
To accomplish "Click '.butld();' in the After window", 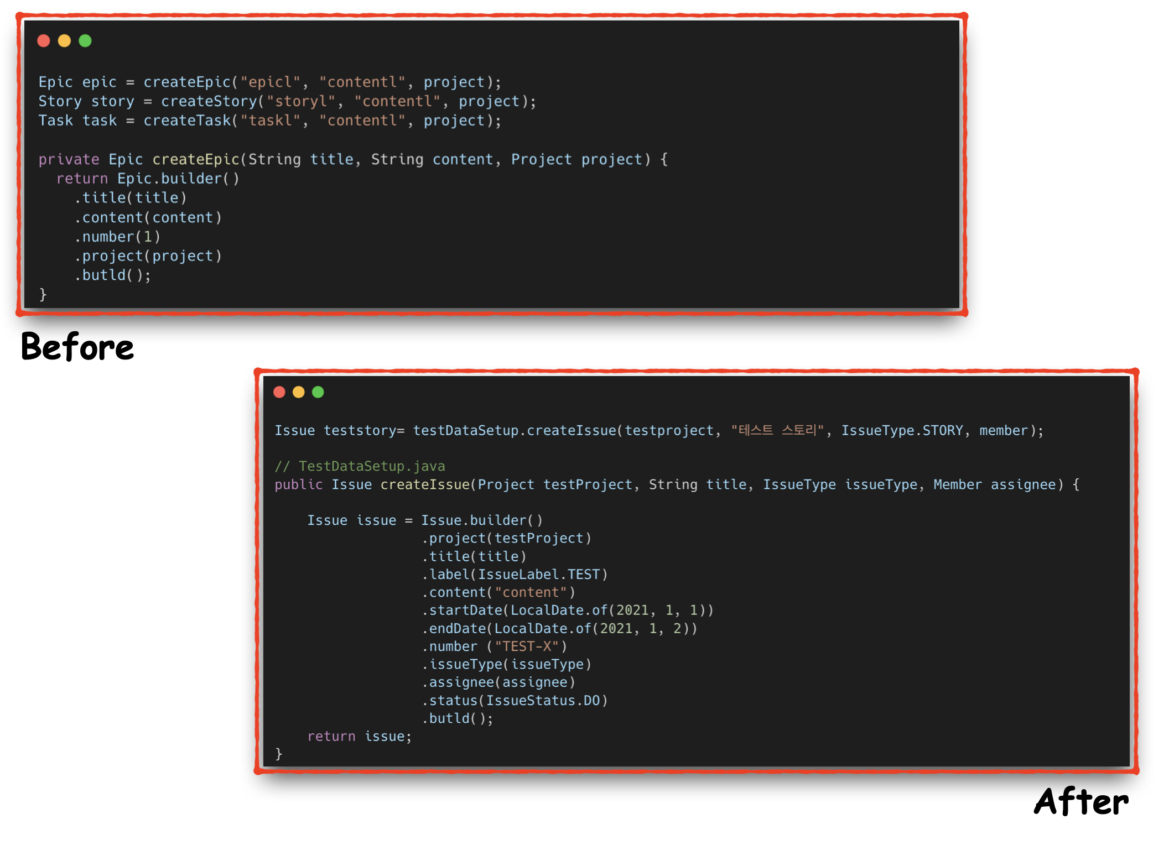I will (x=458, y=719).
